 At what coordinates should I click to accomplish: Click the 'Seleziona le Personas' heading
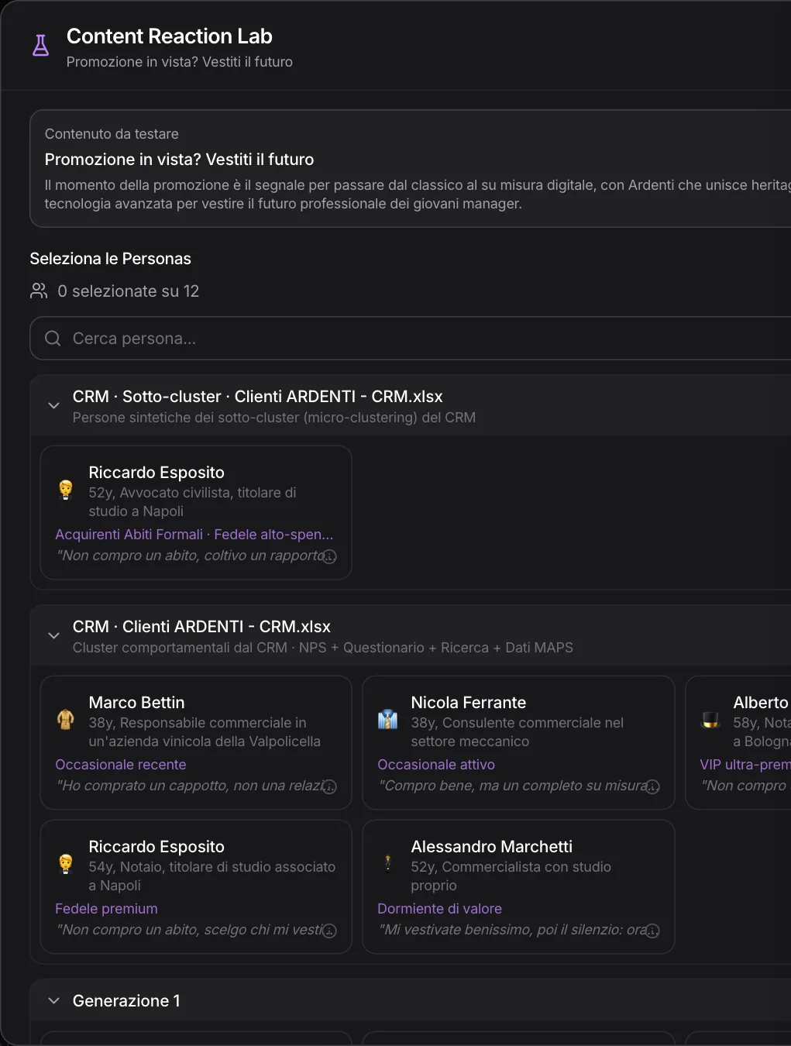click(x=111, y=258)
